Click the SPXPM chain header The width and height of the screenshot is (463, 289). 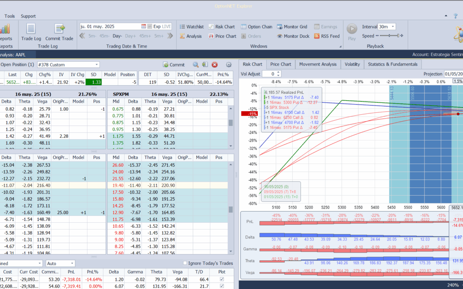120,94
